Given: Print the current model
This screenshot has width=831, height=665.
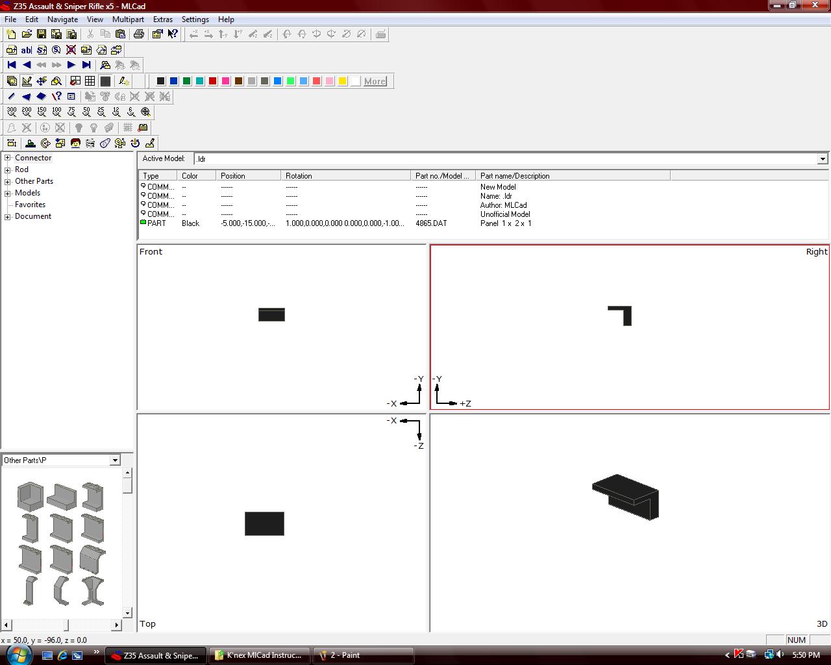Looking at the screenshot, I should tap(138, 34).
